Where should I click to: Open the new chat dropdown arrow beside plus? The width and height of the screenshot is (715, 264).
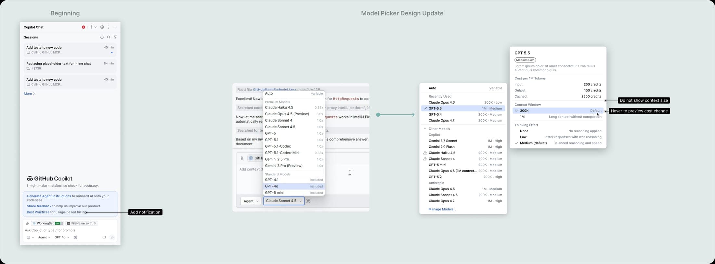coord(96,27)
